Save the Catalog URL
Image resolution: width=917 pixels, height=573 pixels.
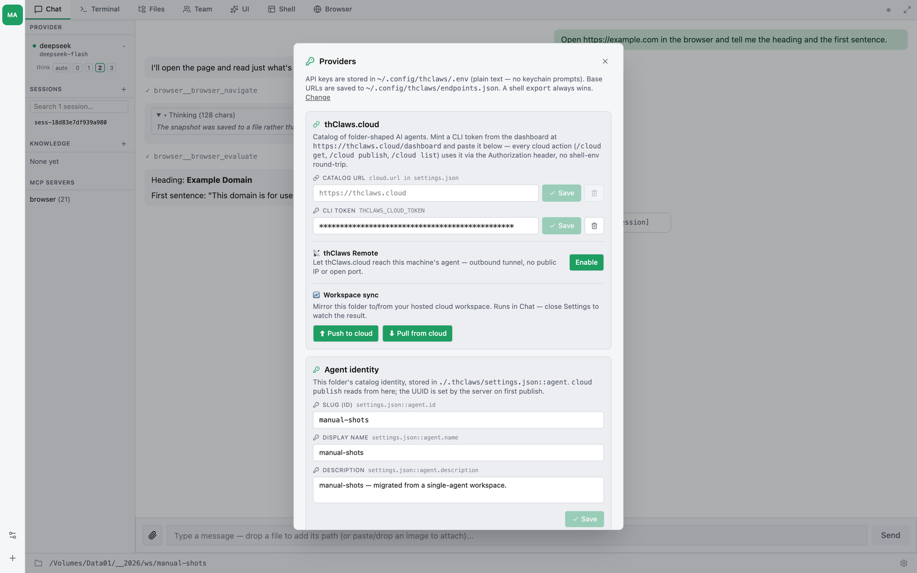pyautogui.click(x=562, y=193)
